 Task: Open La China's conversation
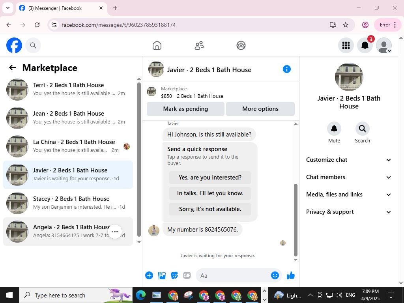68,146
